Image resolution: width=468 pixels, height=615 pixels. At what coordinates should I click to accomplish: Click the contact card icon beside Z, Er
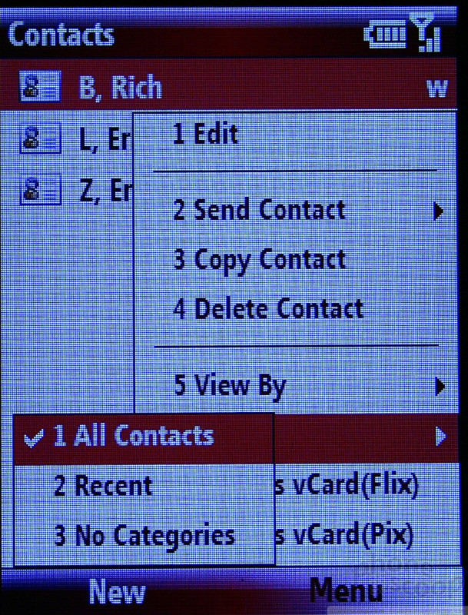pyautogui.click(x=41, y=189)
